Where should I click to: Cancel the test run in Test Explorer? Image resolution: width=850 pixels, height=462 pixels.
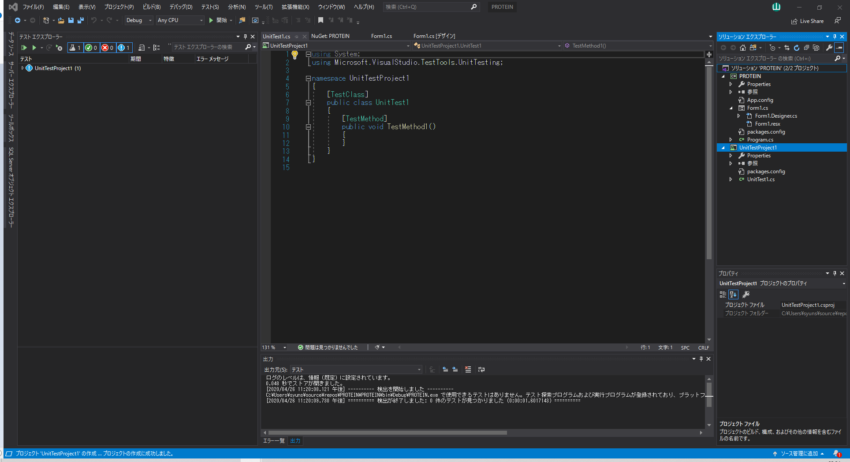(59, 48)
